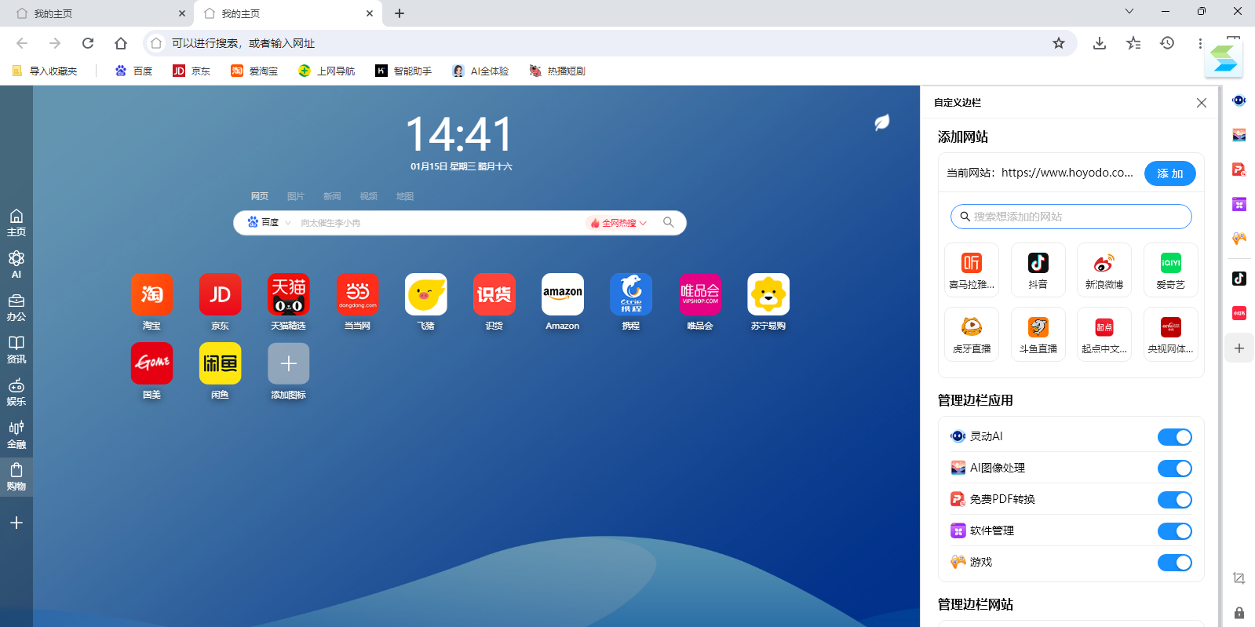Open the 识货 shortcut tile
This screenshot has width=1255, height=627.
(x=494, y=294)
